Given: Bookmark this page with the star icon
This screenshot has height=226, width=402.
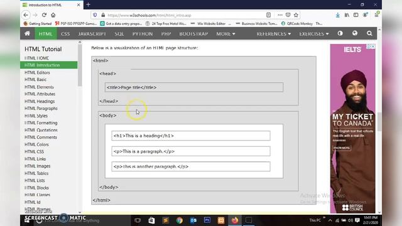Looking at the screenshot, I should 296,15.
